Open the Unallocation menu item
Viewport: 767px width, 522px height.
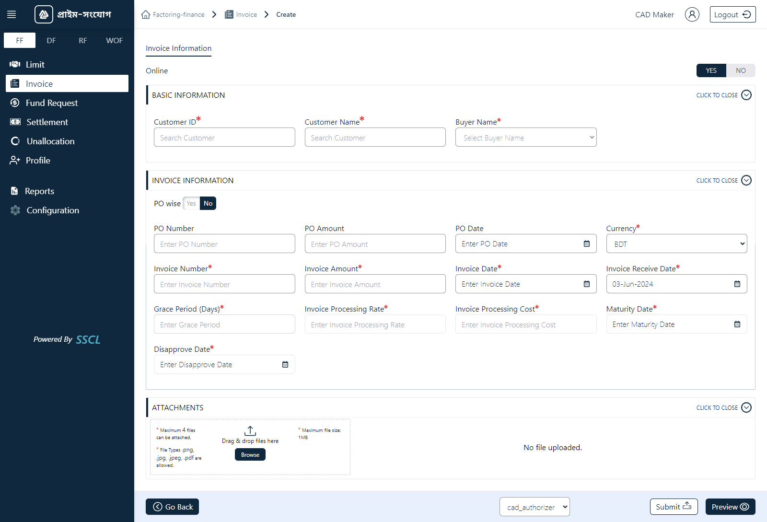point(67,141)
